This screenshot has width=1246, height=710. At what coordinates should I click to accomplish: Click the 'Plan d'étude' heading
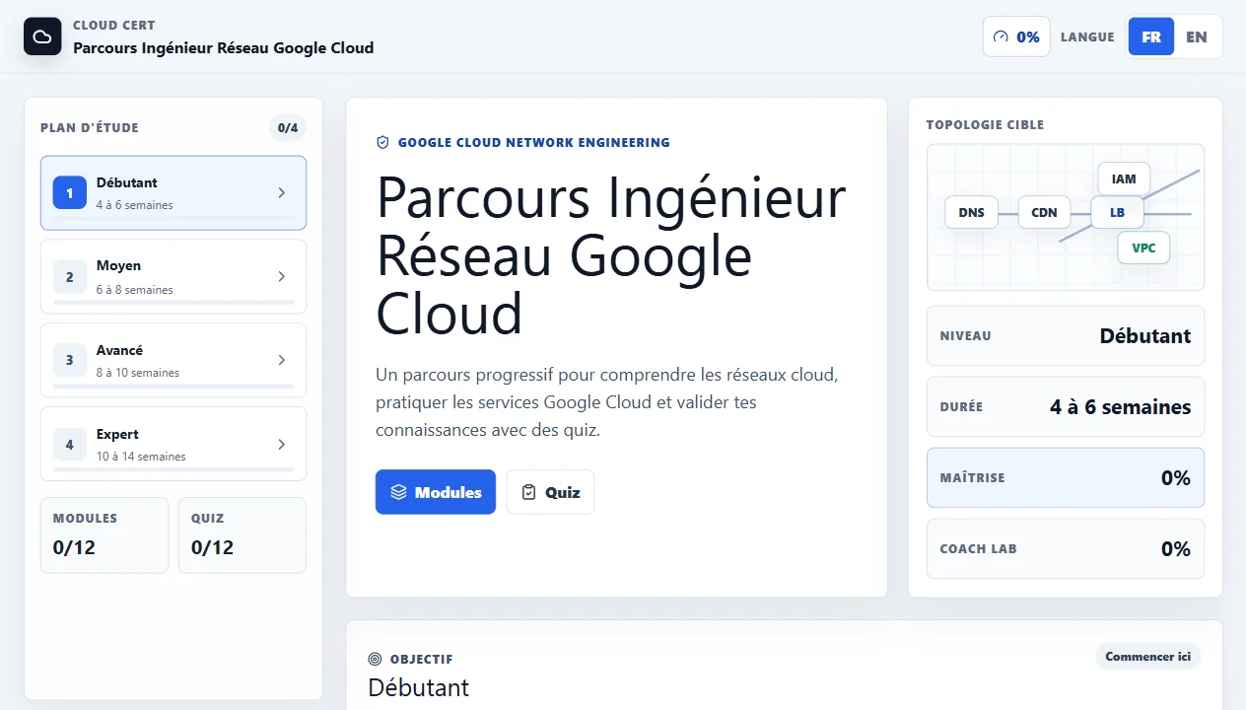coord(90,127)
